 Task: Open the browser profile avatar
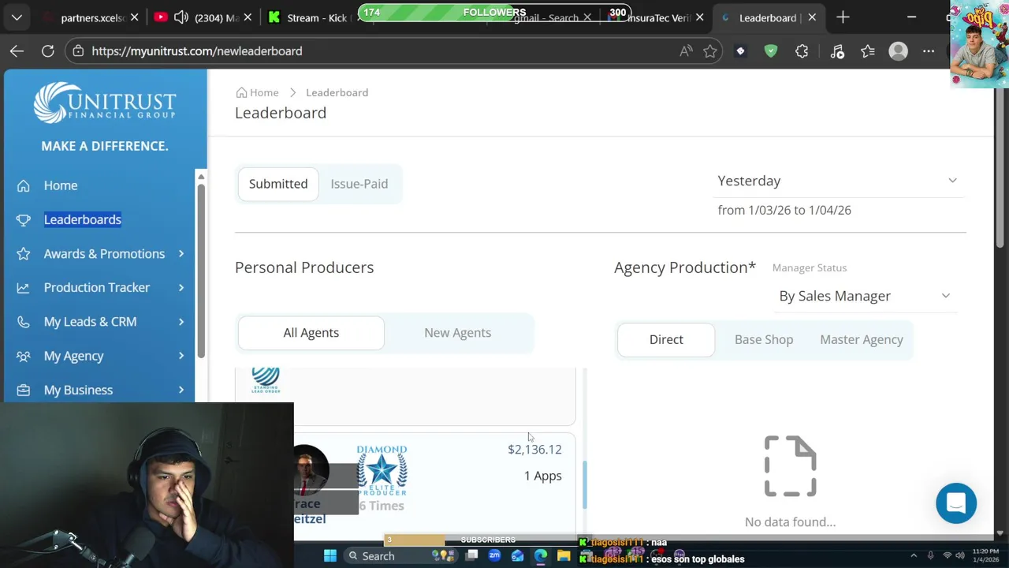tap(898, 51)
